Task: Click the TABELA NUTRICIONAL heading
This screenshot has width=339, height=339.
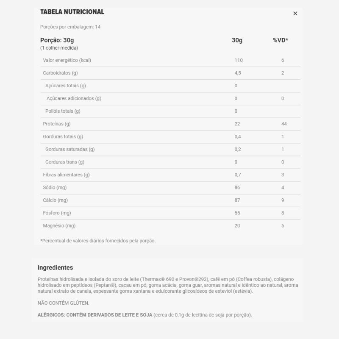Action: (72, 12)
